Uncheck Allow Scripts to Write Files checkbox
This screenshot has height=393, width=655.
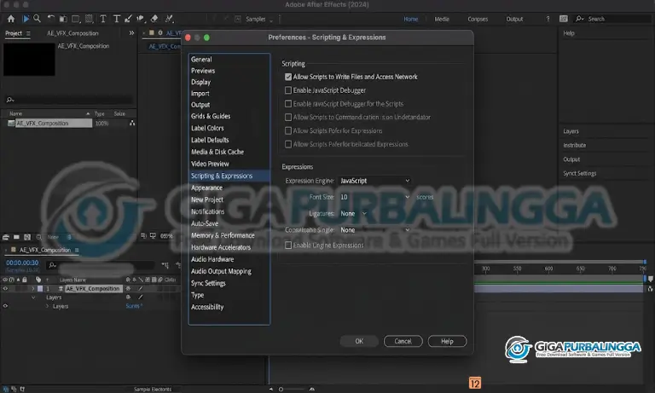coord(288,77)
